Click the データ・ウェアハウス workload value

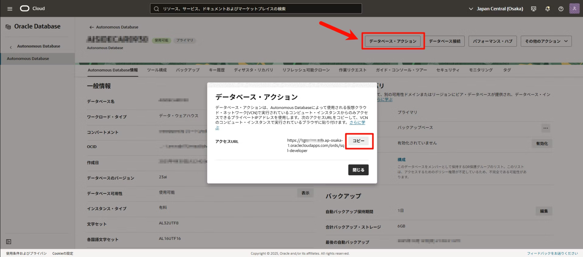click(179, 116)
